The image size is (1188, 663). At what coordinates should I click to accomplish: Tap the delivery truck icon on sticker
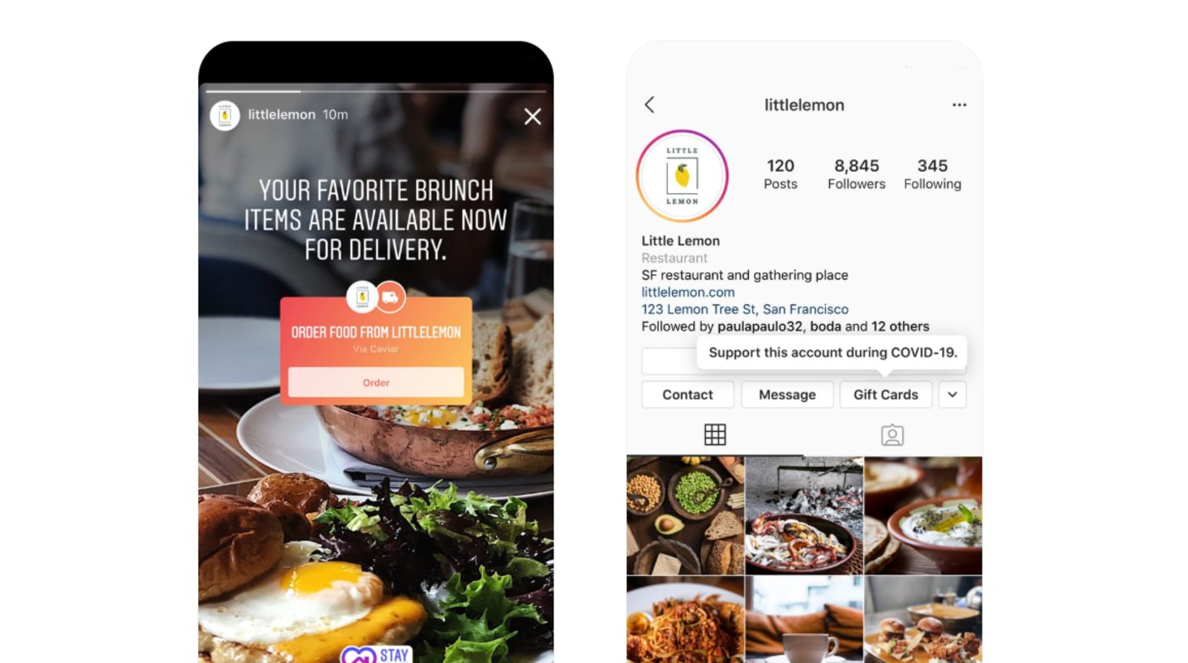pyautogui.click(x=390, y=297)
